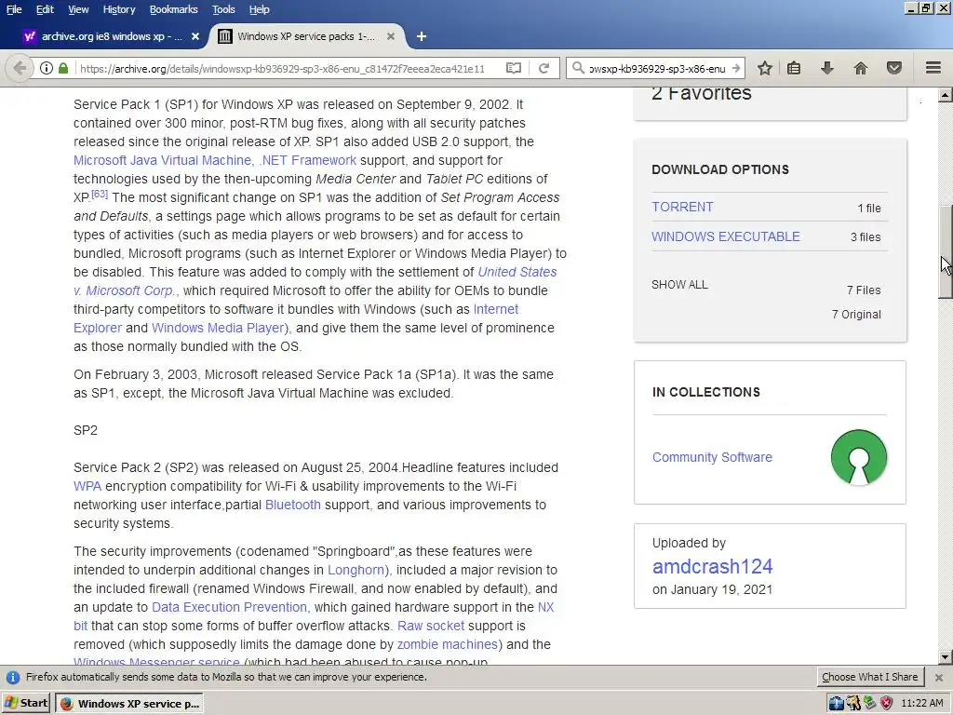Click the '7 Original' text

tap(856, 315)
